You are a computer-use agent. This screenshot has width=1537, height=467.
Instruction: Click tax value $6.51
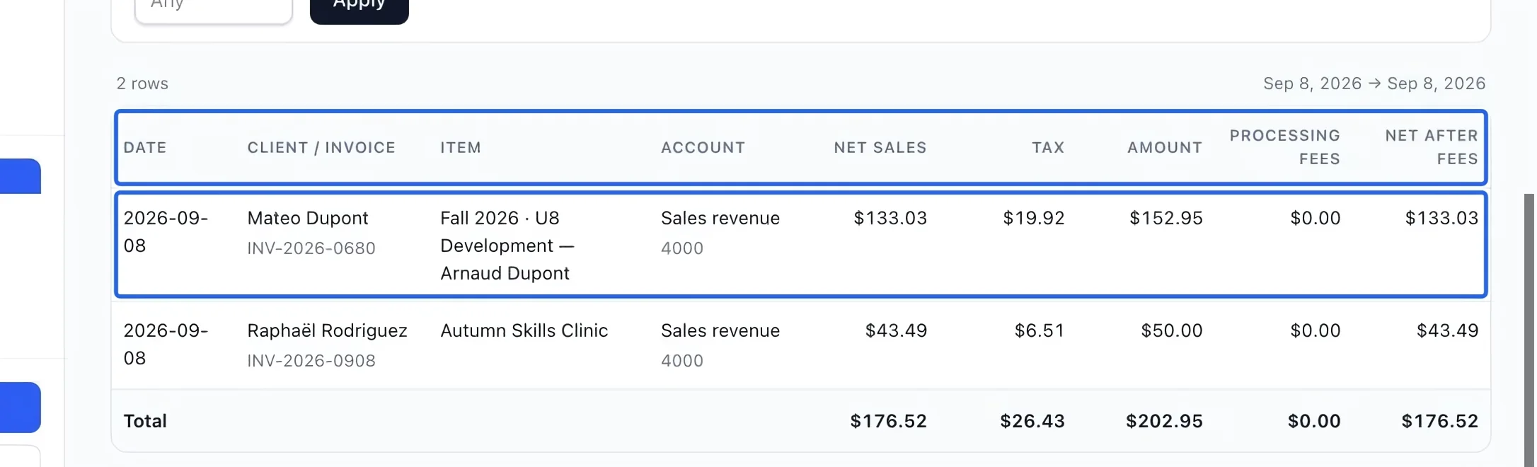[x=1040, y=330]
